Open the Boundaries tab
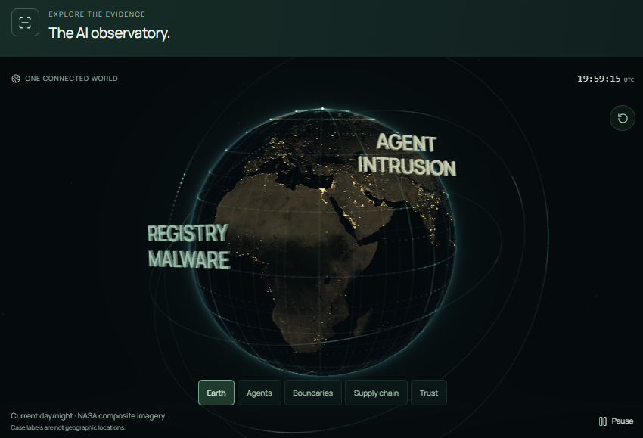Screen dimensions: 643x438 click(x=313, y=393)
